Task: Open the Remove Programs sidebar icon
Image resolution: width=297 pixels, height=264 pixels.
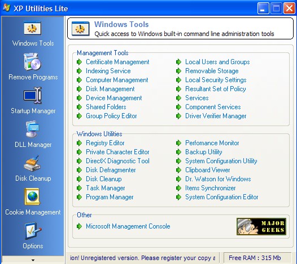Action: pos(32,61)
